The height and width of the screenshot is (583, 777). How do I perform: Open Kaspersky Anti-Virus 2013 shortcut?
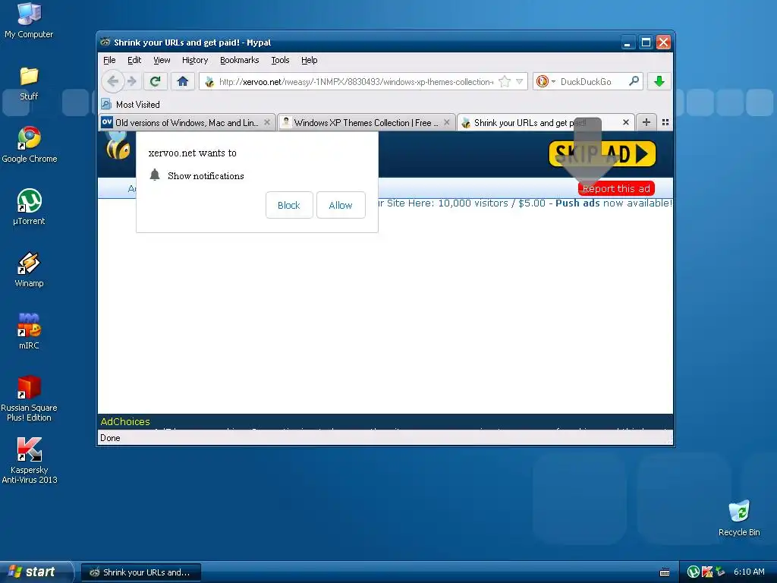[x=29, y=461]
